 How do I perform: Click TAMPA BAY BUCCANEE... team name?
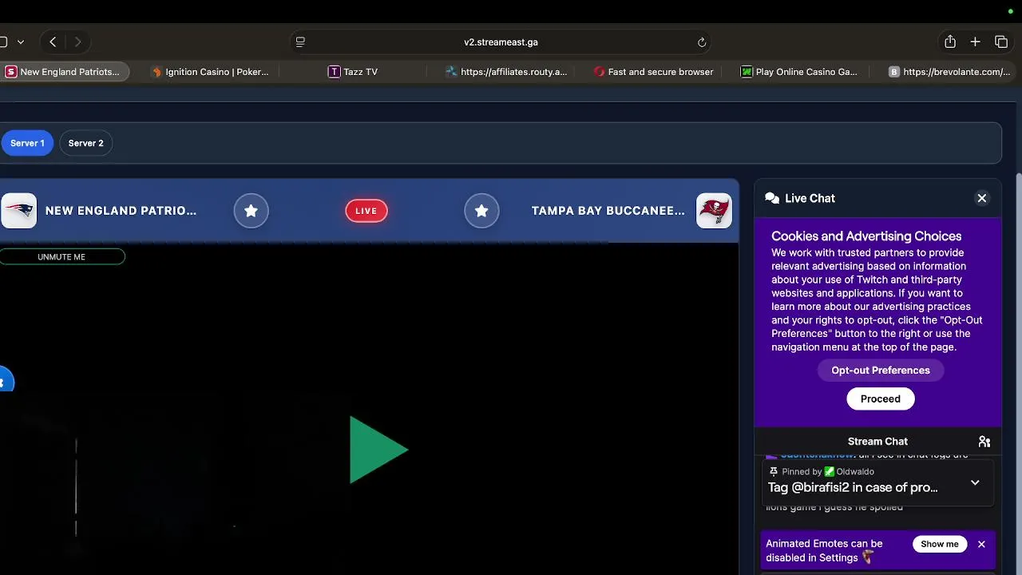click(608, 211)
